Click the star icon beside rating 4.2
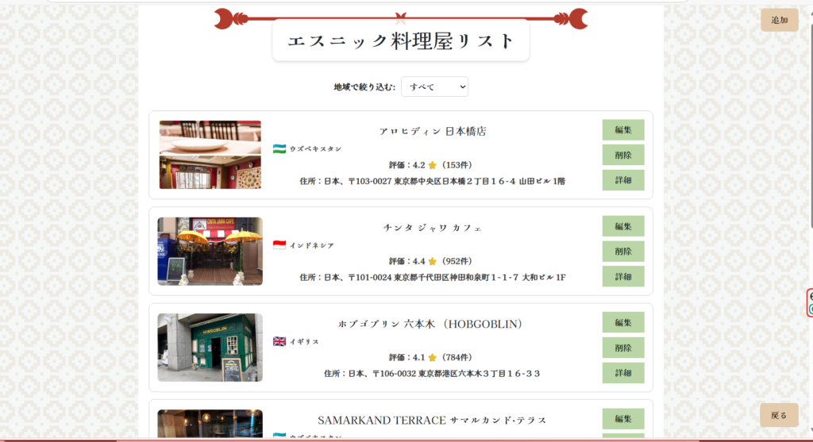813x442 pixels. point(433,165)
